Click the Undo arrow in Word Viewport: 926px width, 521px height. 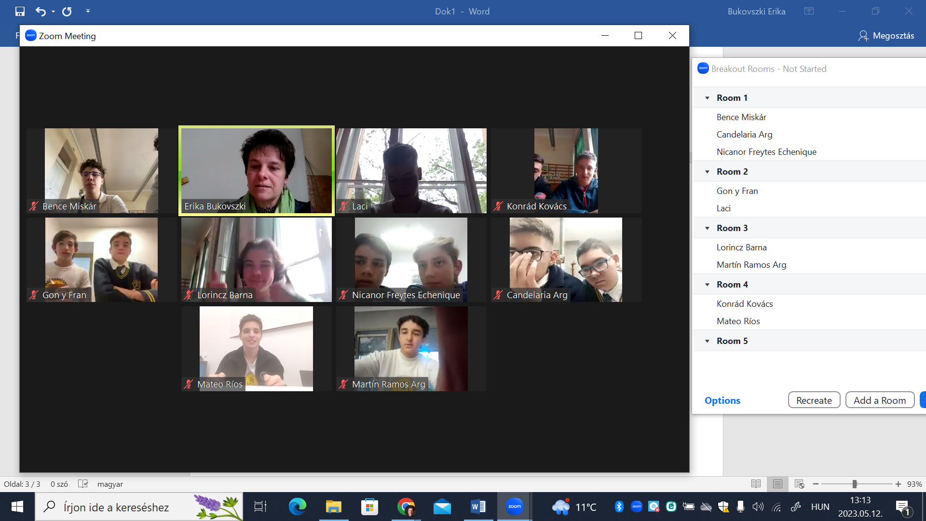coord(41,11)
